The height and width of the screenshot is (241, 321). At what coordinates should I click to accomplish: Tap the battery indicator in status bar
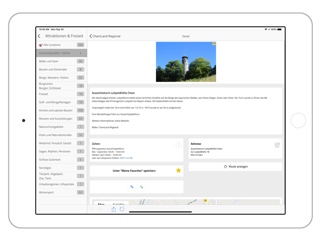pos(280,30)
